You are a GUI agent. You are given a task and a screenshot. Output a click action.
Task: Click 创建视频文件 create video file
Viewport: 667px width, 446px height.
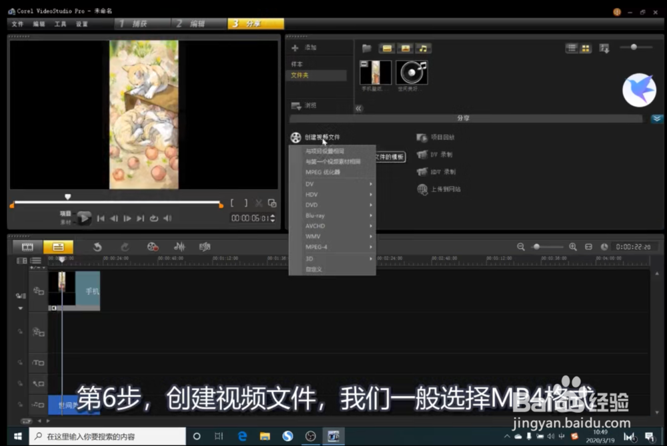pos(315,137)
